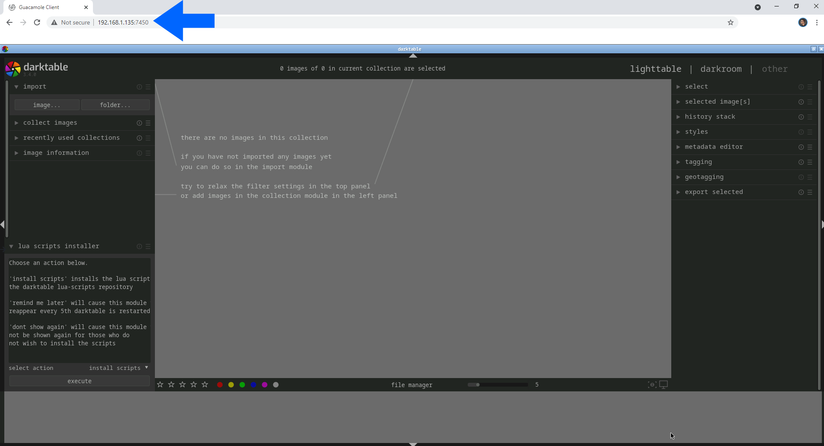Open presets of geotagging module

pos(810,177)
